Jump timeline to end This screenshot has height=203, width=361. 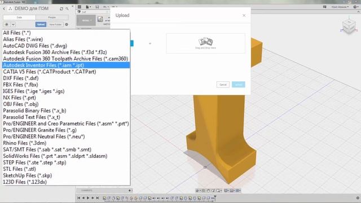(x=98, y=198)
